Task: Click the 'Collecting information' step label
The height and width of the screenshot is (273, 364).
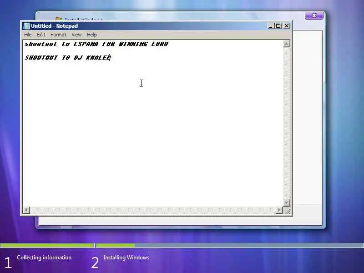Action: (x=44, y=258)
